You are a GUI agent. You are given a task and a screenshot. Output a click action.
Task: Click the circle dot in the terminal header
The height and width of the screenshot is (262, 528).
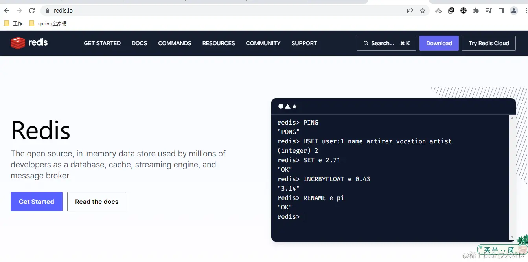281,106
